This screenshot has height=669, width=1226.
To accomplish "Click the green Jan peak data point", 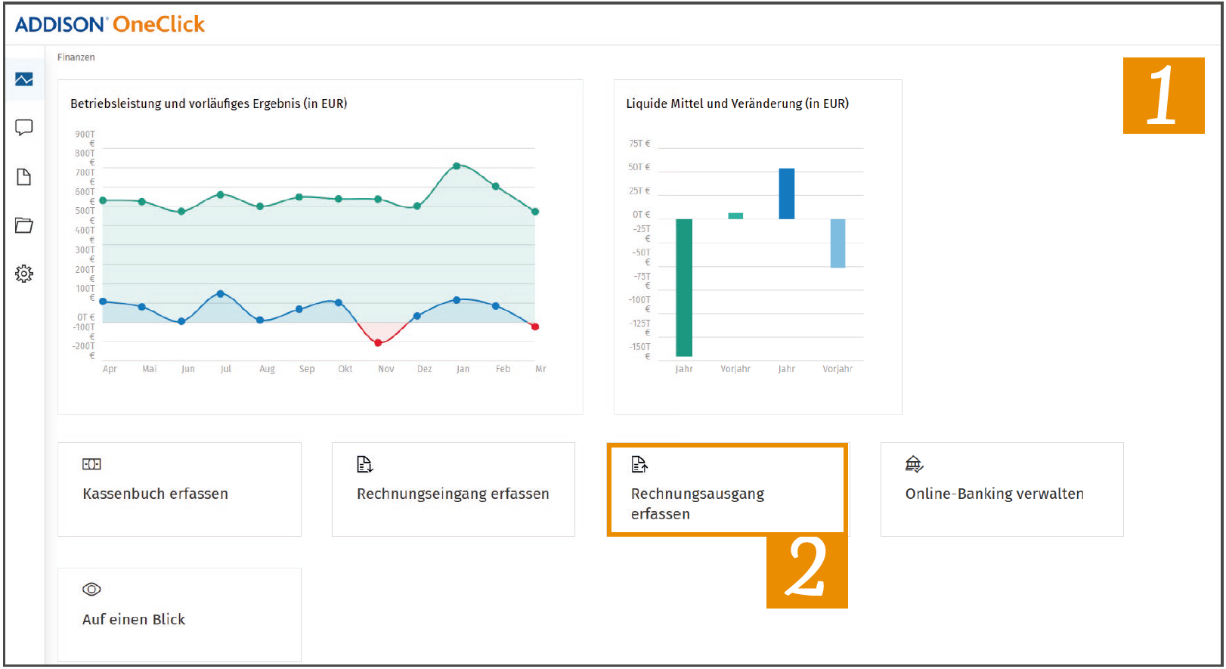I will pos(457,166).
